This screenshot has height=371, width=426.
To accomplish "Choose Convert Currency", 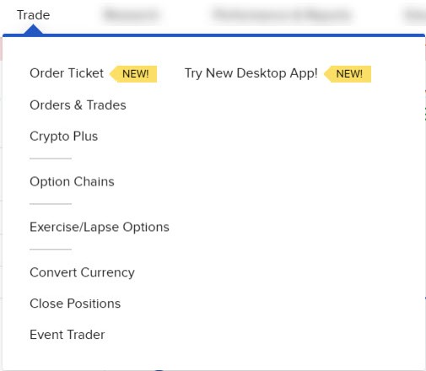I will [x=82, y=272].
